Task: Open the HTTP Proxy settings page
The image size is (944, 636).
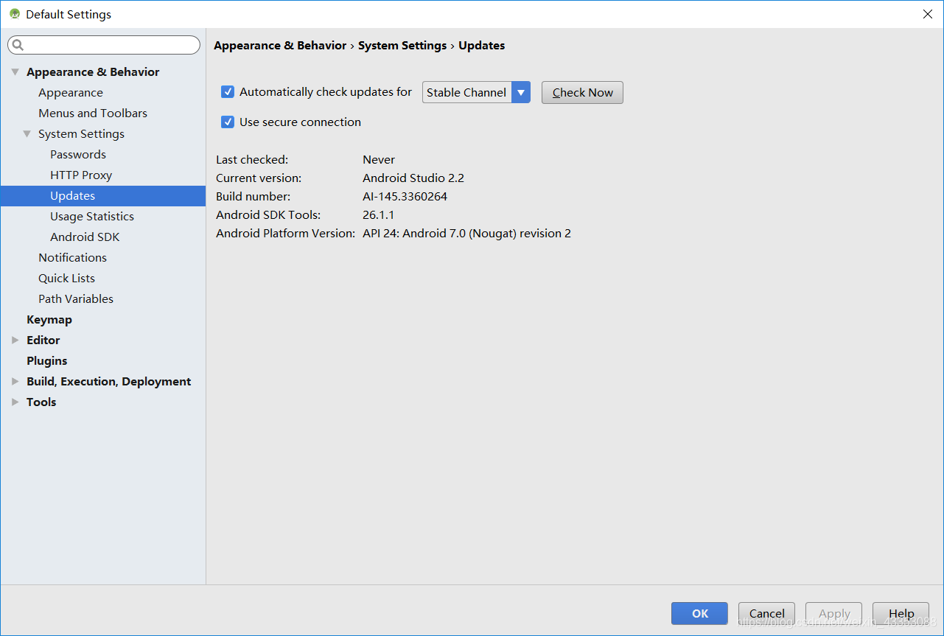Action: click(x=81, y=175)
